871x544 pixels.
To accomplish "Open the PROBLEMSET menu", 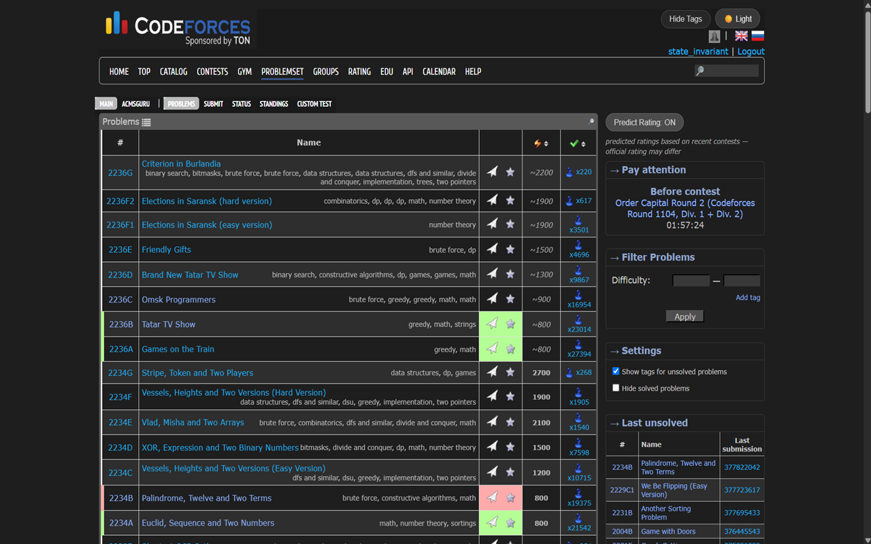I will 282,71.
